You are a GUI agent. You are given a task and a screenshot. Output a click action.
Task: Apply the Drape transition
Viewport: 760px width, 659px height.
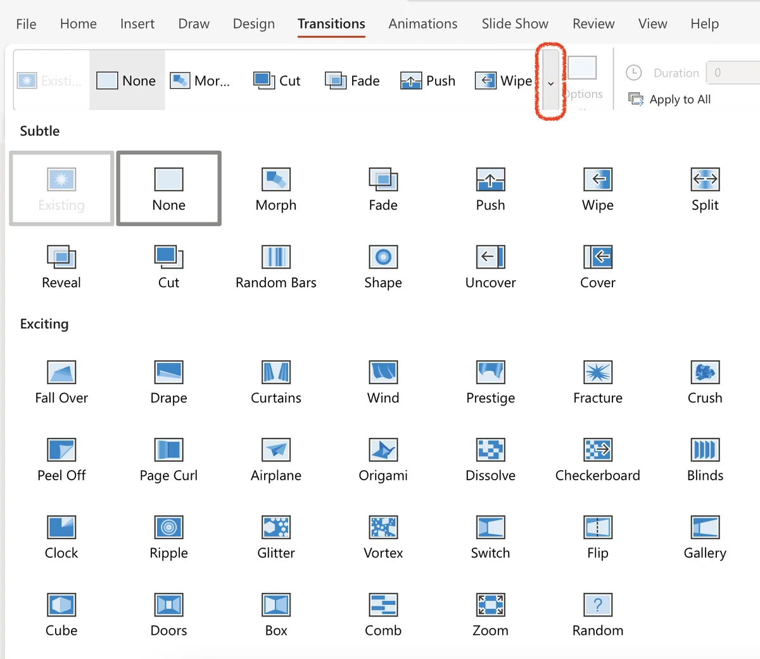168,382
